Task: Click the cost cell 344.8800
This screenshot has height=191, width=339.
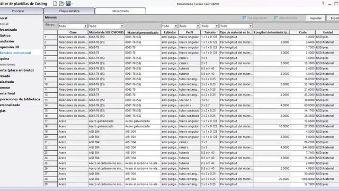Action: (x=302, y=147)
